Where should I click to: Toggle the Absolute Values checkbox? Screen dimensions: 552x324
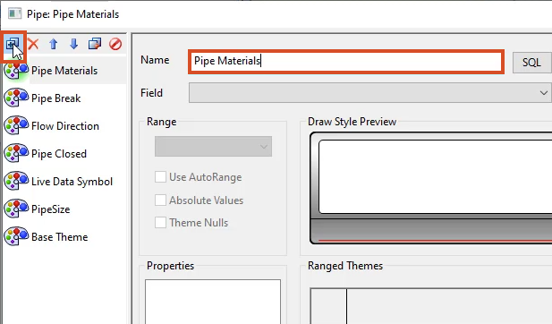[160, 200]
